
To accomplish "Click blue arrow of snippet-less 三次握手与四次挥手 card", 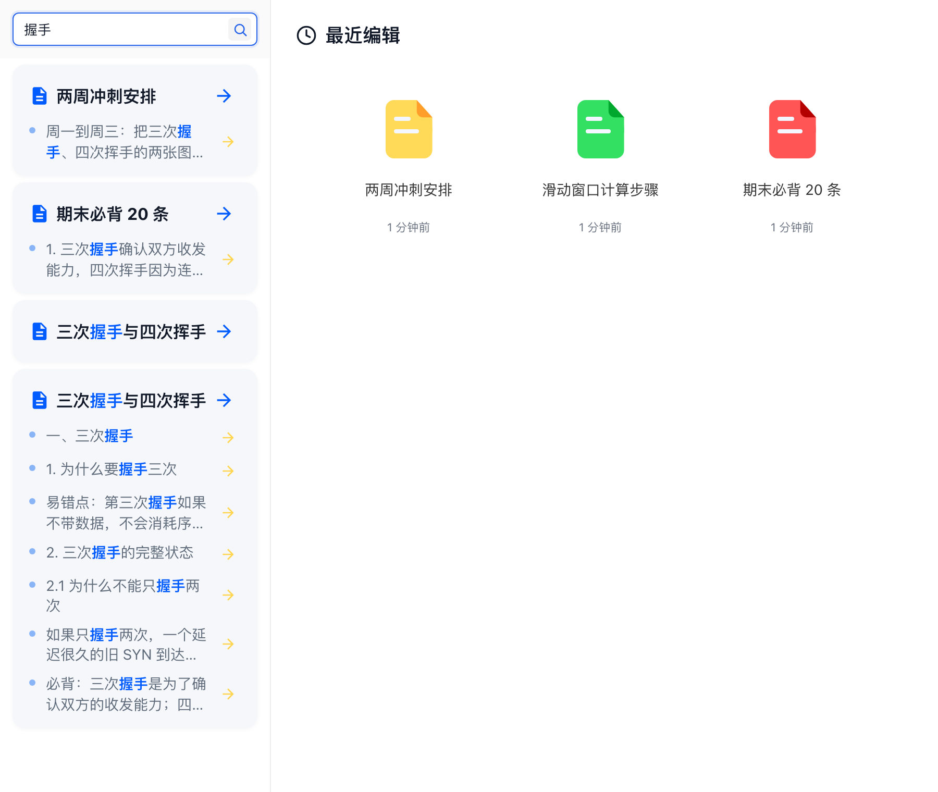I will pyautogui.click(x=224, y=331).
